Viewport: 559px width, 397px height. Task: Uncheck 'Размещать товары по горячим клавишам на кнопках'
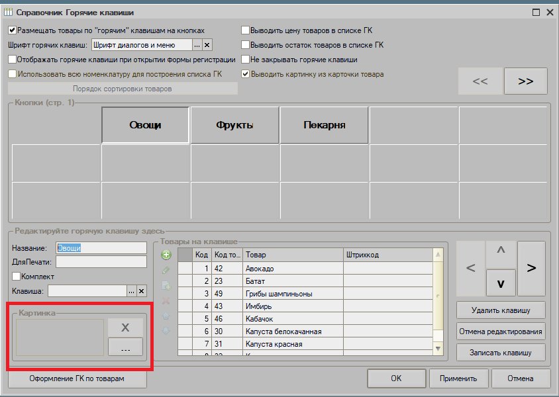[x=12, y=30]
